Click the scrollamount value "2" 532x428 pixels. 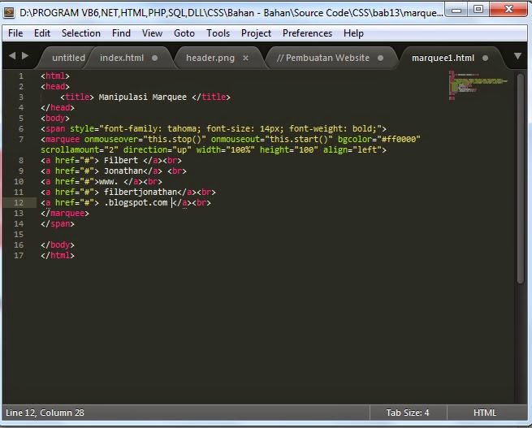click(111, 150)
